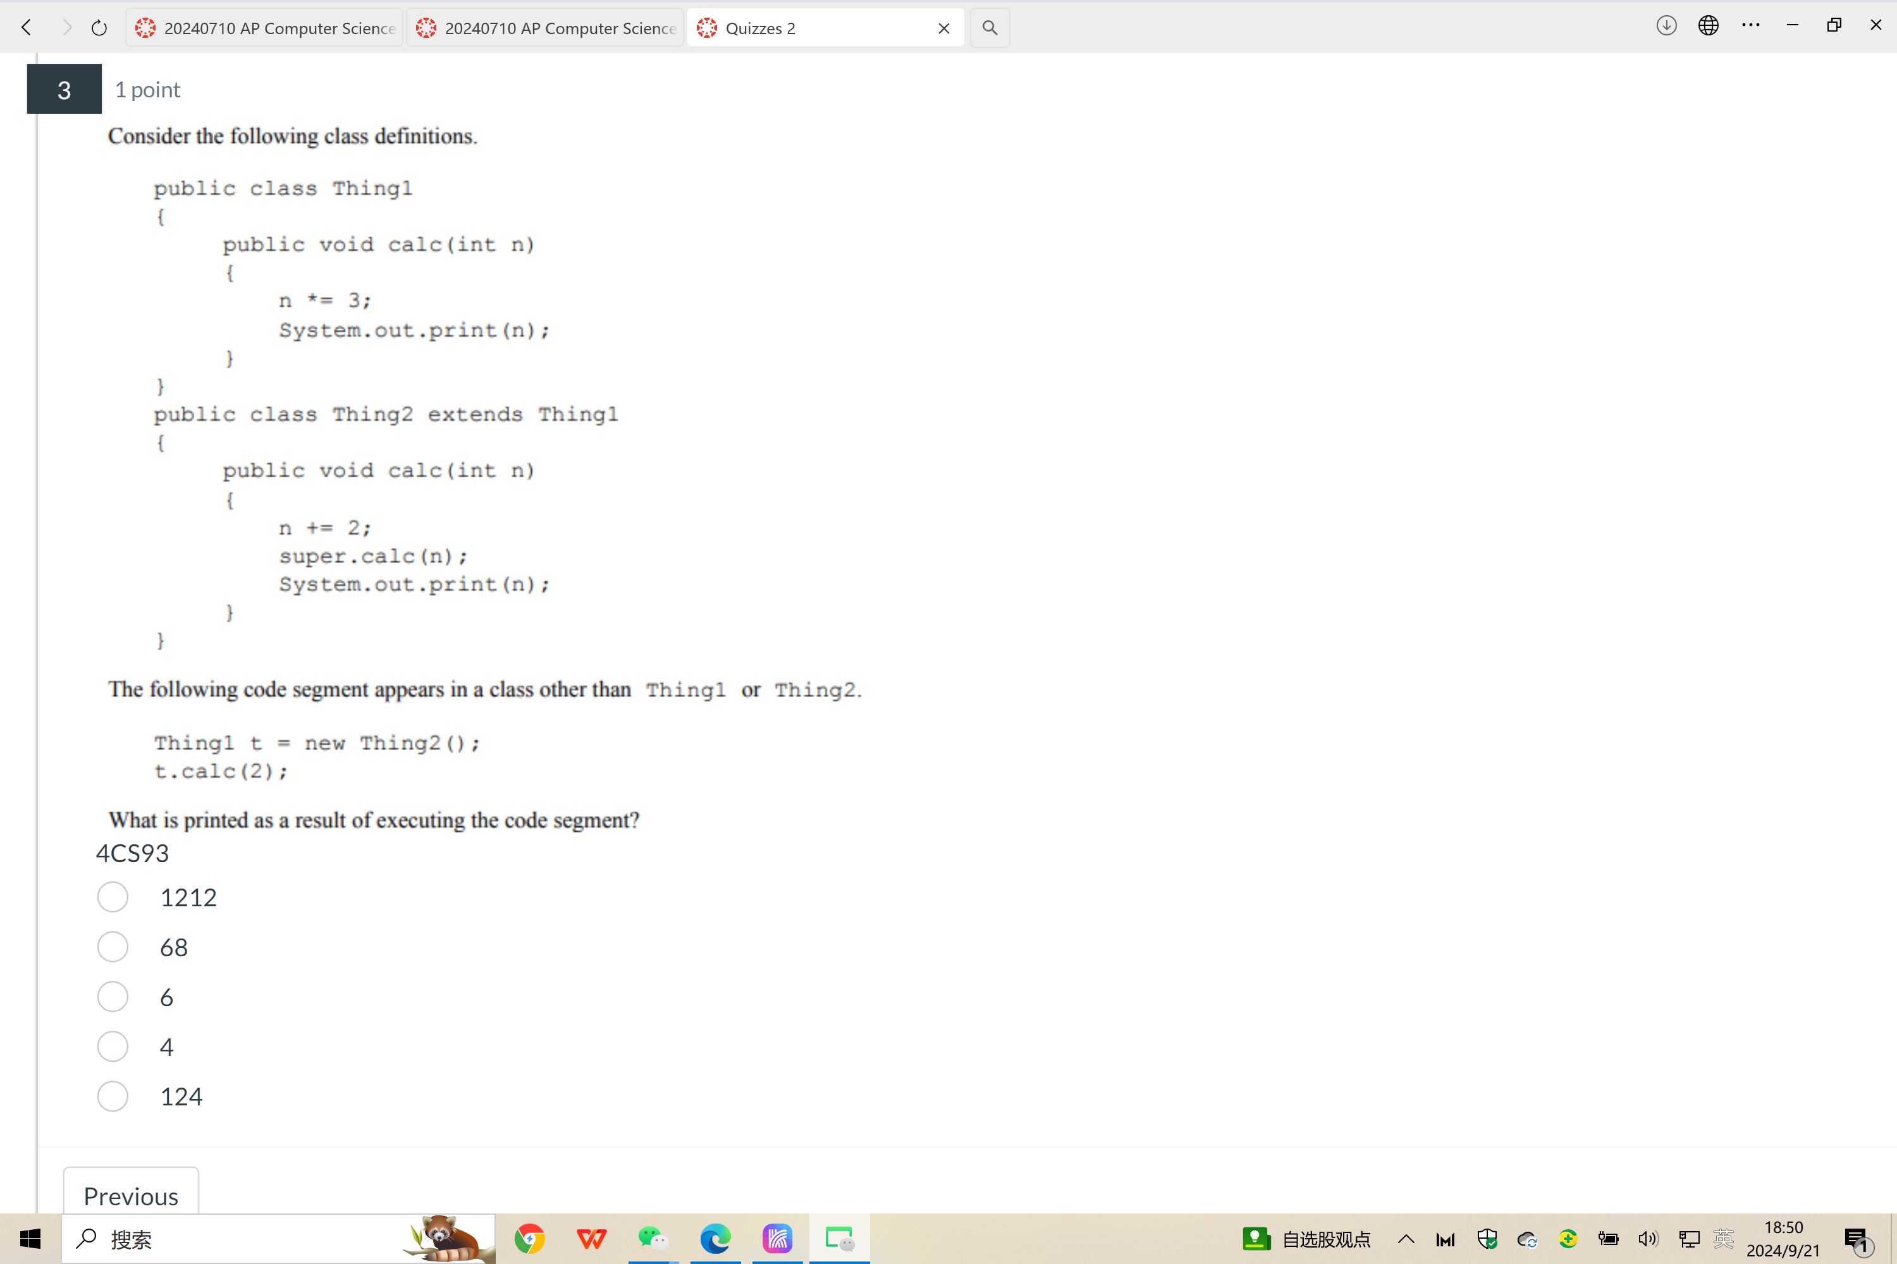This screenshot has width=1897, height=1264.
Task: Click browser forward navigation arrow
Action: pos(62,27)
